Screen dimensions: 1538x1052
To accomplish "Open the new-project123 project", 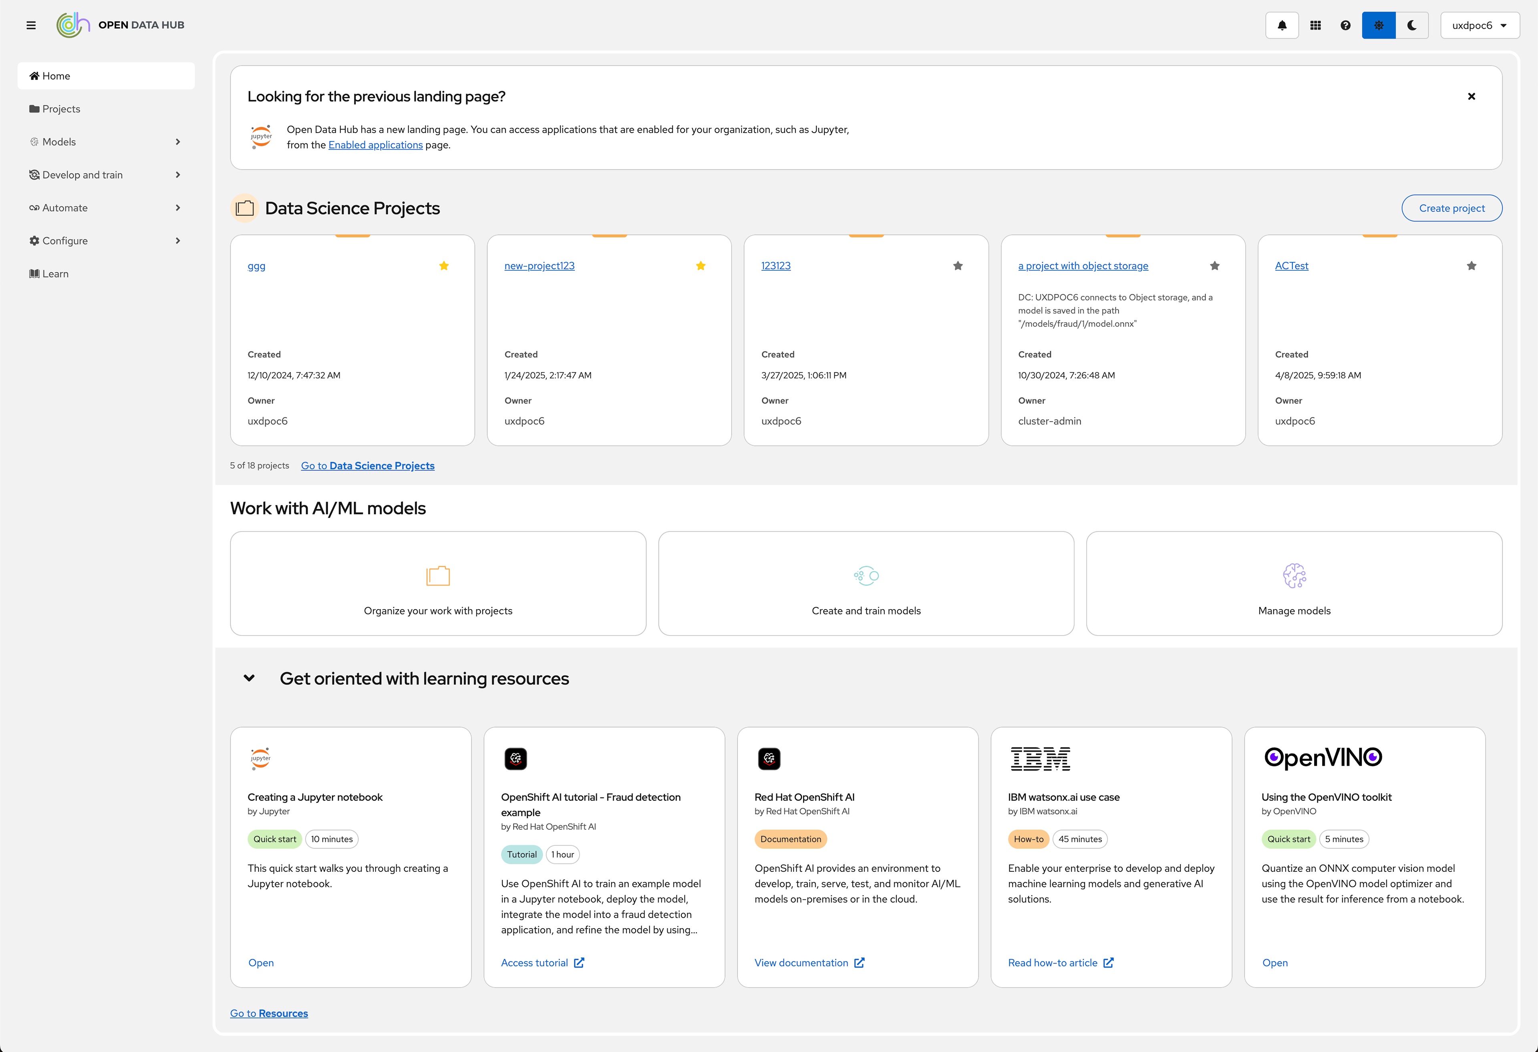I will click(540, 266).
